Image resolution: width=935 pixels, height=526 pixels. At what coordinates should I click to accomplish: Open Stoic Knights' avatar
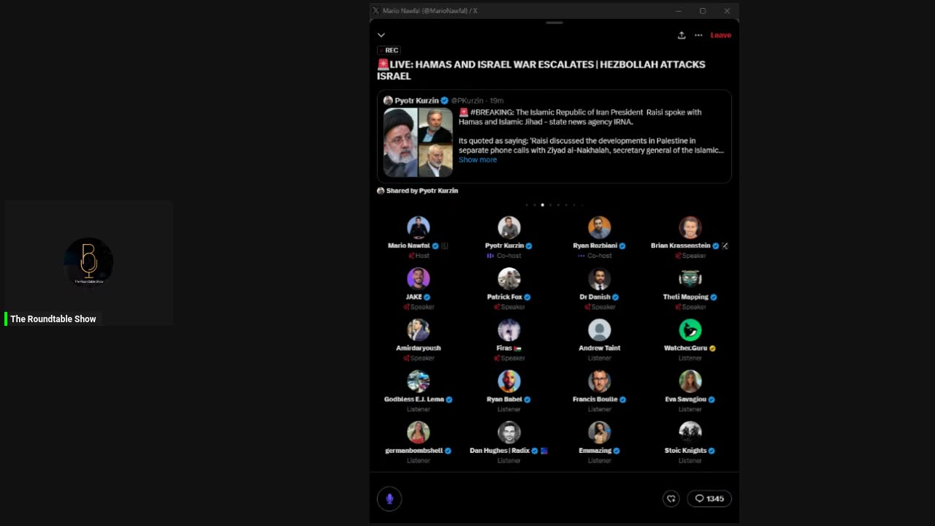click(x=690, y=432)
